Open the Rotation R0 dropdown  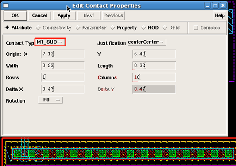coord(50,100)
